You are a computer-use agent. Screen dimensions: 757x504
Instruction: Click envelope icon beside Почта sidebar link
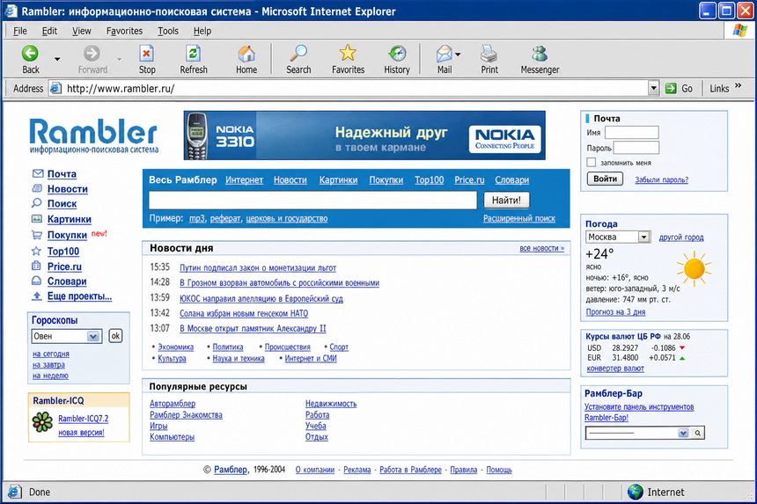point(37,173)
